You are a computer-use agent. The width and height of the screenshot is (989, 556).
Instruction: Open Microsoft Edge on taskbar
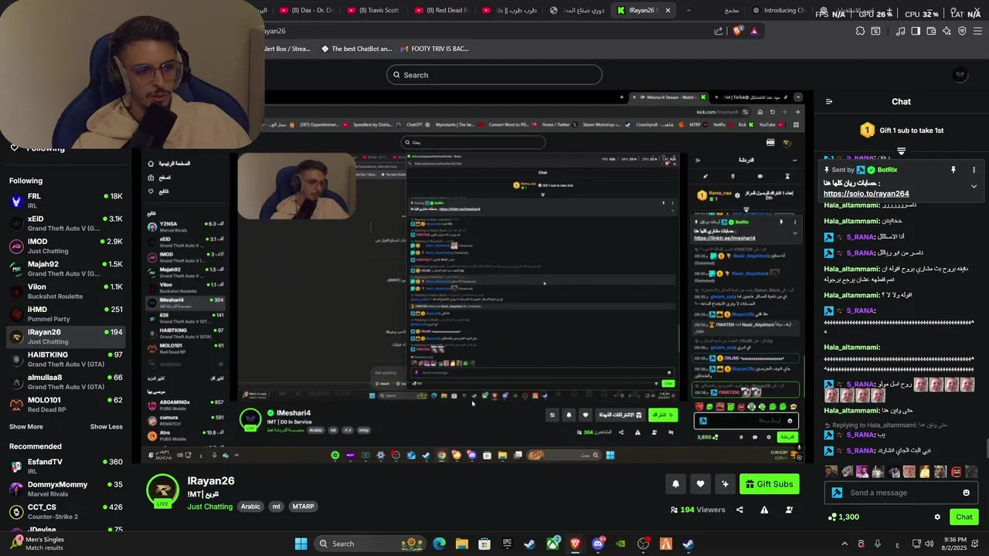[x=439, y=544]
